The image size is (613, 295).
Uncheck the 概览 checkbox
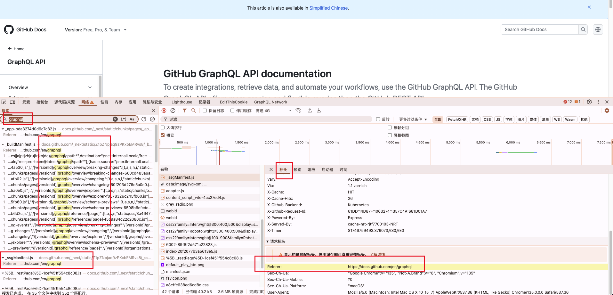click(x=163, y=135)
